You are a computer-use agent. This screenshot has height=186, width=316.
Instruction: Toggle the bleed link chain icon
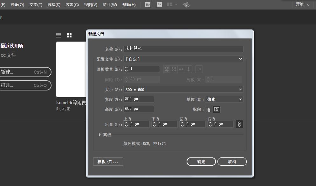point(239,124)
